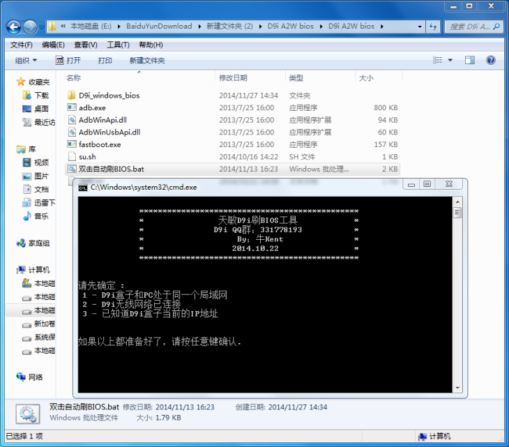The height and width of the screenshot is (447, 509).
Task: Open the 视频 library
Action: [x=36, y=162]
